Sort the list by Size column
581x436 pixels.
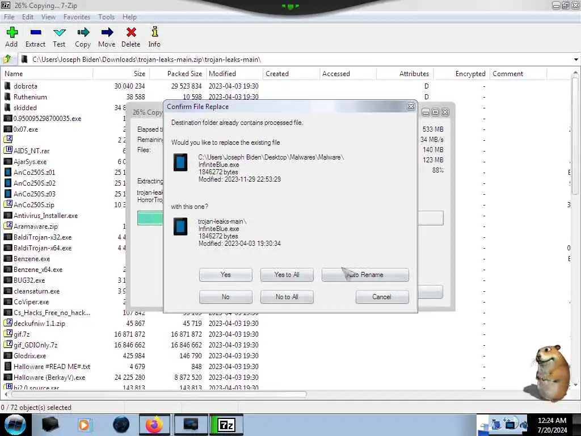121,74
